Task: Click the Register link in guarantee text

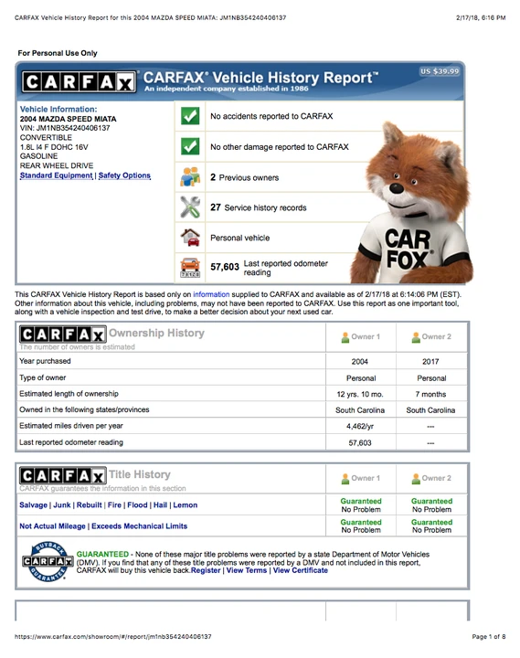Action: [206, 570]
